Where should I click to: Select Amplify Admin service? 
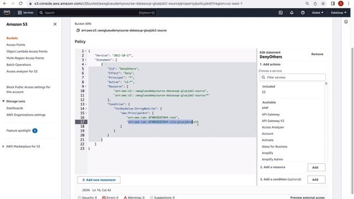272,159
